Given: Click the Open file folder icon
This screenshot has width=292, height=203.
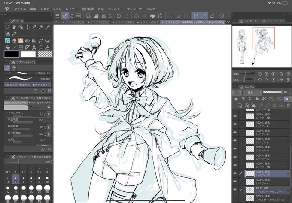Looking at the screenshot, I should pos(96,16).
